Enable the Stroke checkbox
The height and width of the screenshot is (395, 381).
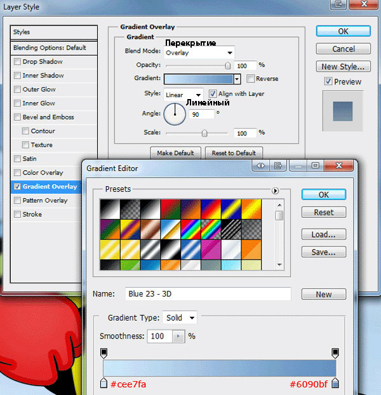pyautogui.click(x=17, y=214)
